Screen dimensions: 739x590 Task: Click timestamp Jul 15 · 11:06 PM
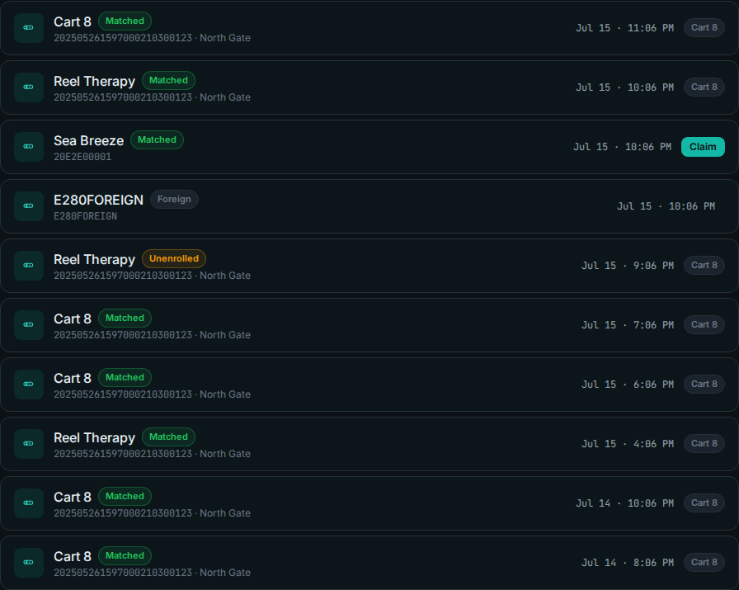click(625, 28)
